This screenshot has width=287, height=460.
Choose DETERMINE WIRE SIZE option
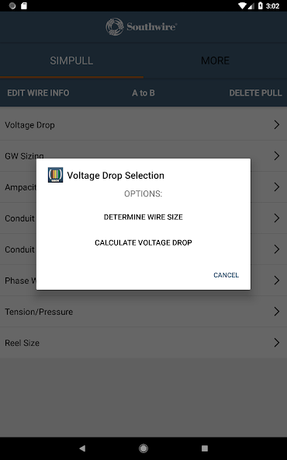tap(143, 217)
